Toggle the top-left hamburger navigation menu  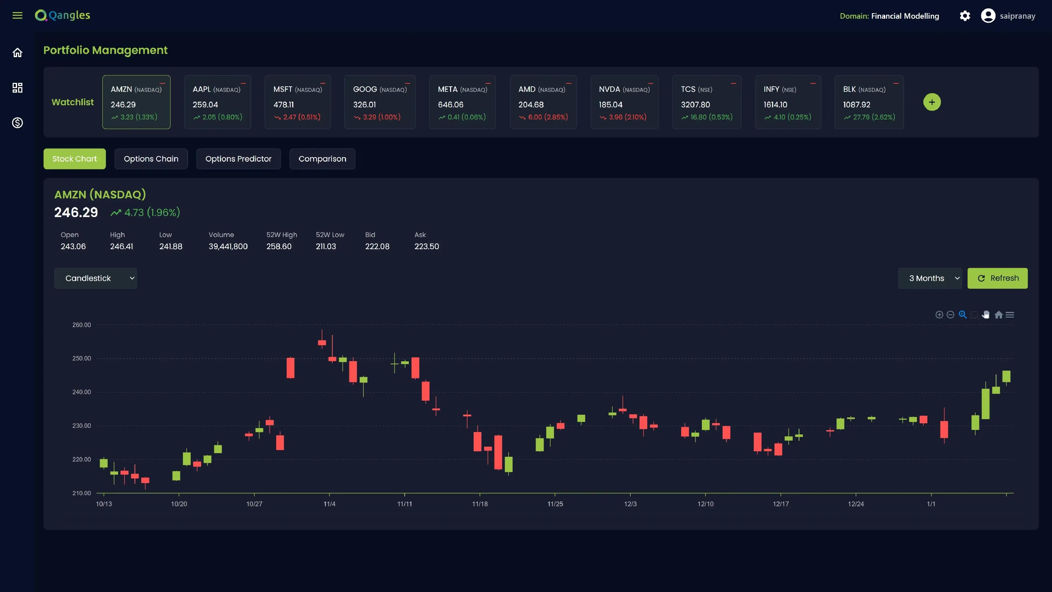click(17, 16)
